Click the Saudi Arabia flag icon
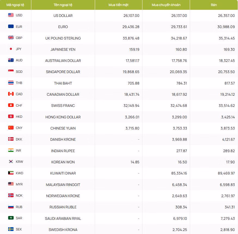Viewport: 238px width, 234px height. pyautogui.click(x=11, y=218)
